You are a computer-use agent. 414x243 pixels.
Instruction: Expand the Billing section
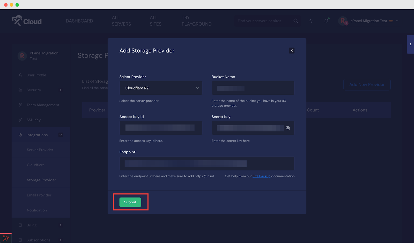click(61, 225)
